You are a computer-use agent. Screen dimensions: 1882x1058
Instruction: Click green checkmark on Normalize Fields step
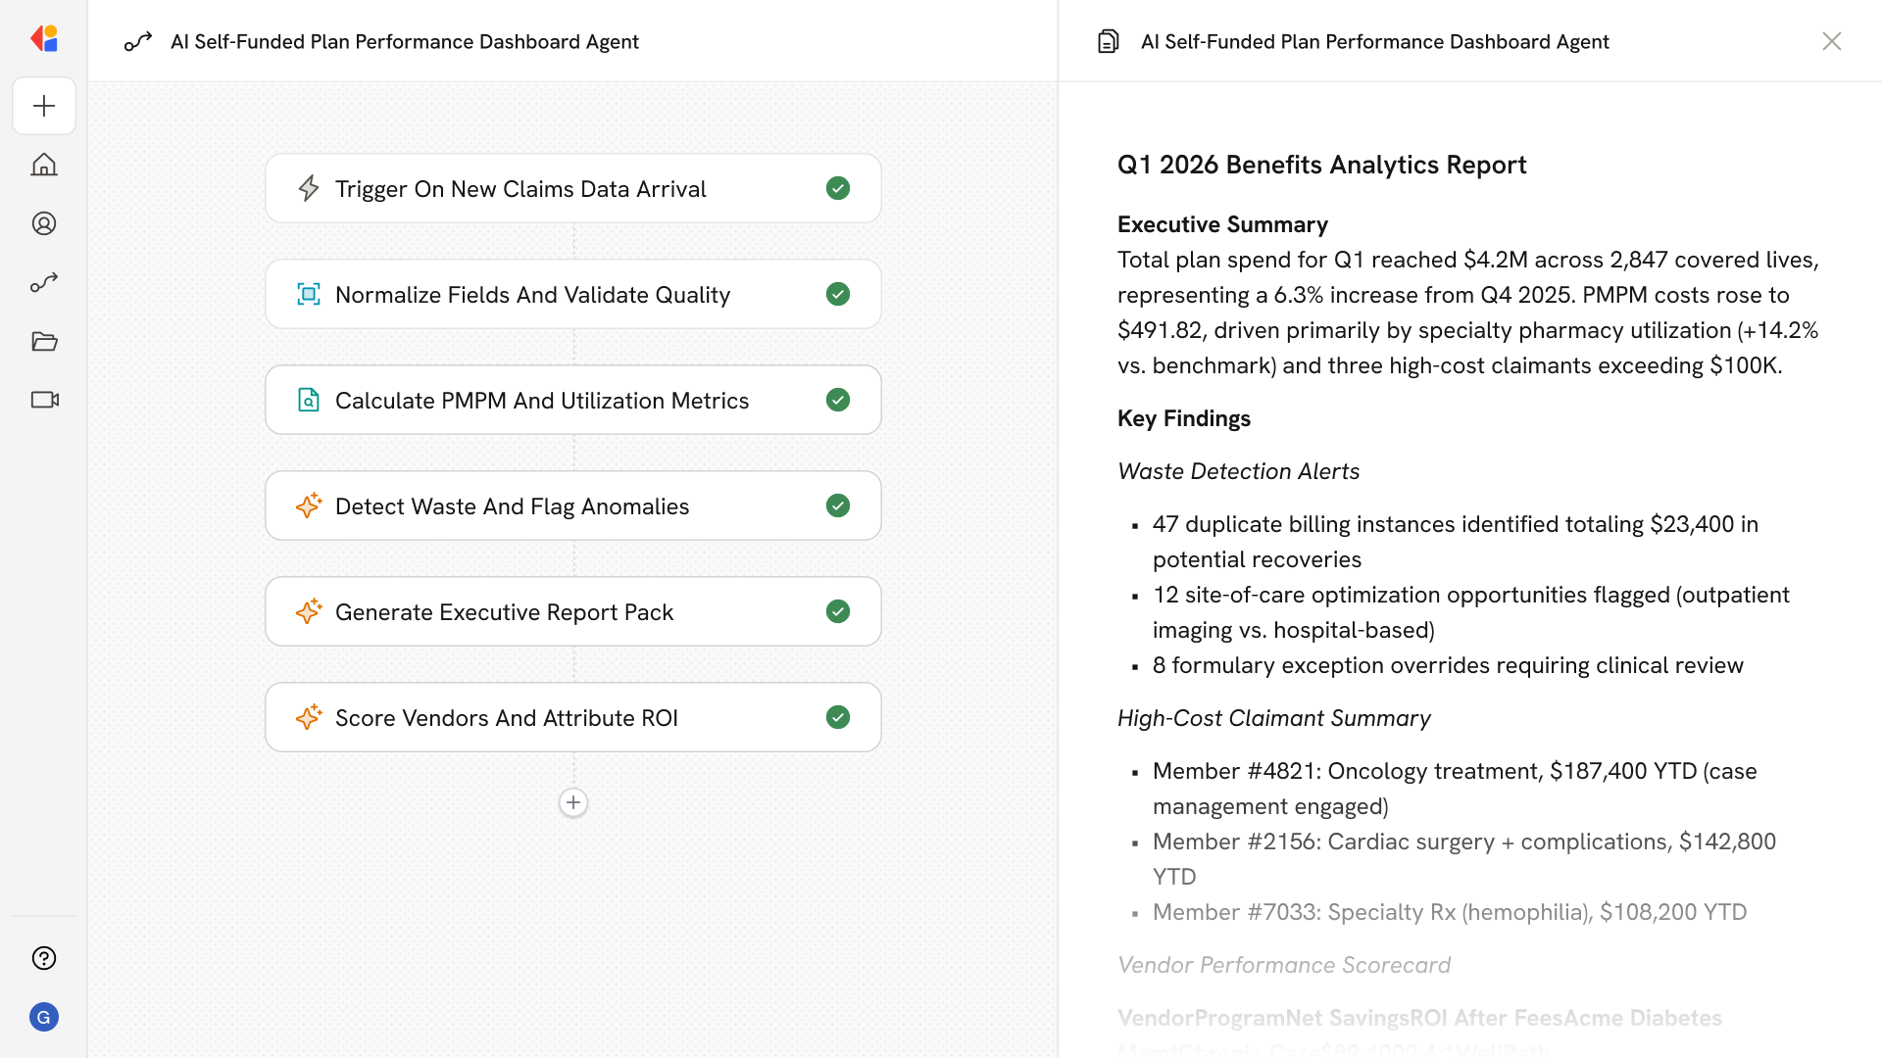click(x=837, y=294)
